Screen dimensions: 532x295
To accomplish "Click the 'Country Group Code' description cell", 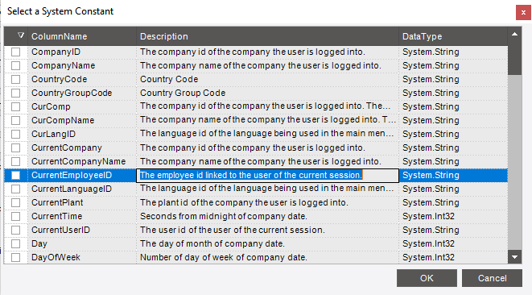I will [x=267, y=93].
